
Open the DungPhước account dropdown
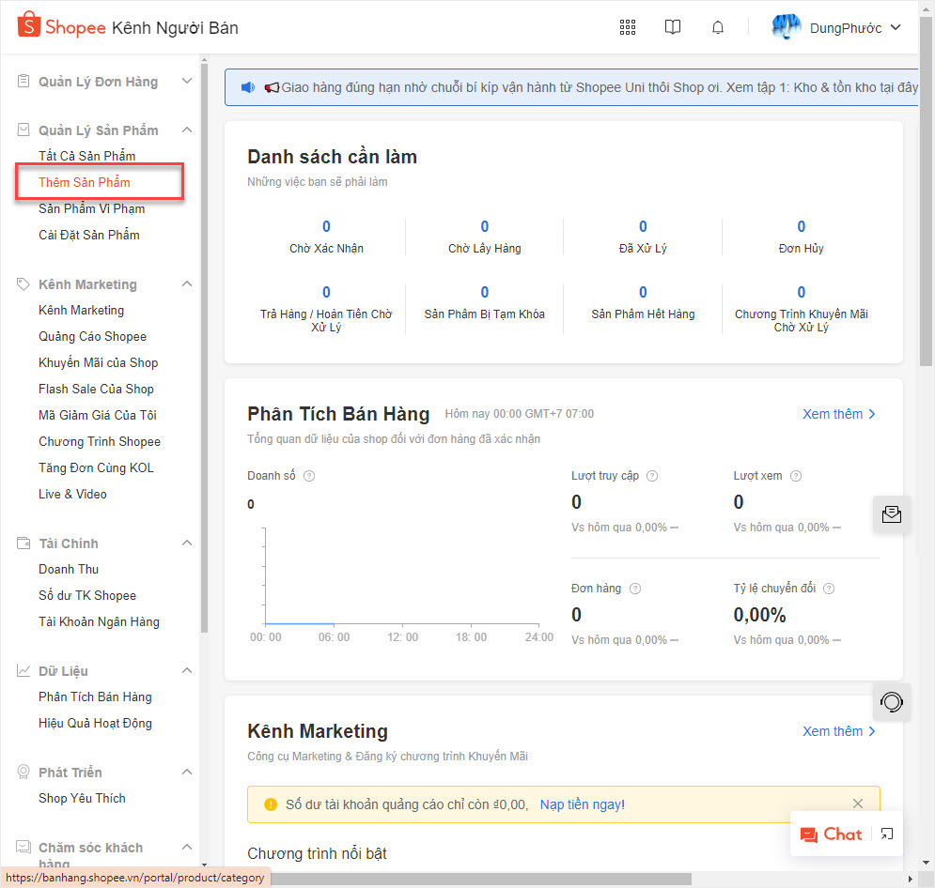836,28
